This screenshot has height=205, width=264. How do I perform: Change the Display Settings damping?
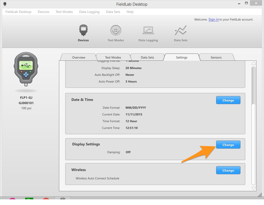(x=228, y=145)
